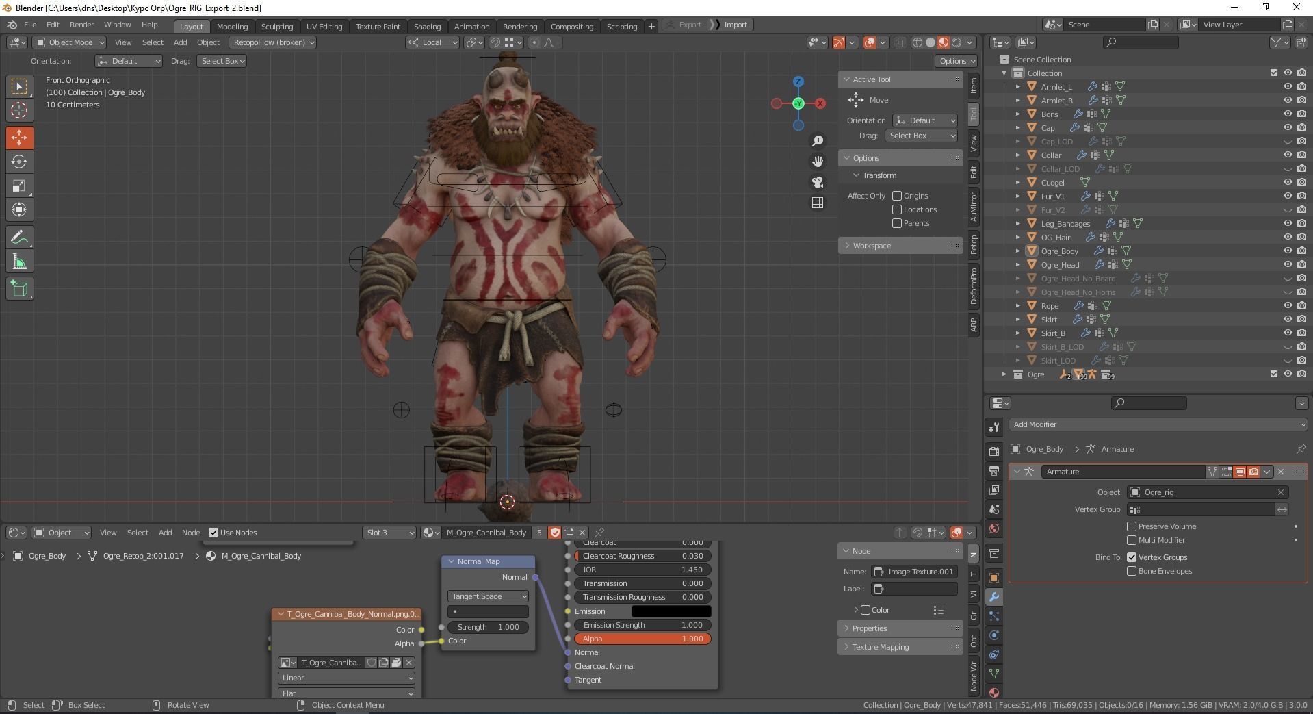Open the Local transform orientation dropdown
1313x714 pixels.
(x=432, y=42)
